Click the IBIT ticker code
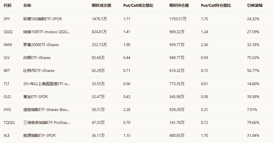The height and width of the screenshot is (143, 273). pos(7,71)
